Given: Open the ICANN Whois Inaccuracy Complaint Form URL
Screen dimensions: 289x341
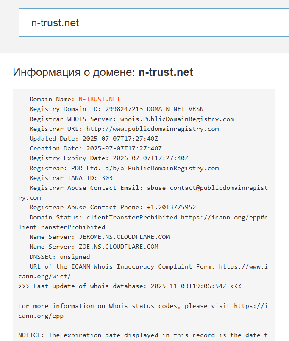Looking at the screenshot, I should click(243, 266).
